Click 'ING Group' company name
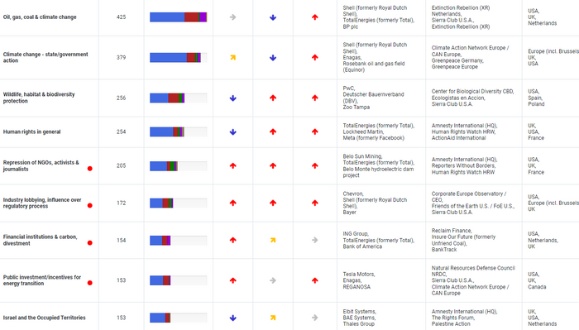579x330 pixels. 356,234
